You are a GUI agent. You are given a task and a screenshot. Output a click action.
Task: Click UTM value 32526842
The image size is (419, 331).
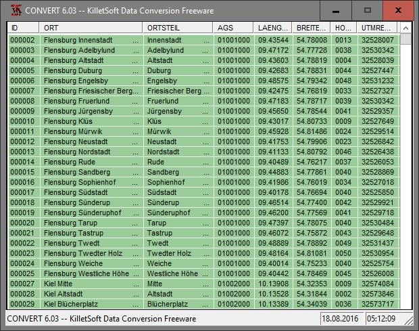[x=378, y=142]
